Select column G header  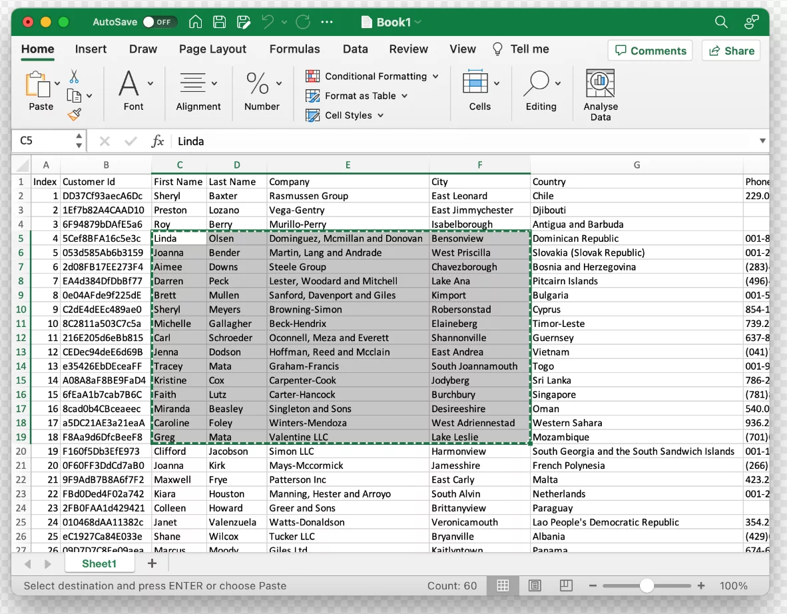point(637,165)
